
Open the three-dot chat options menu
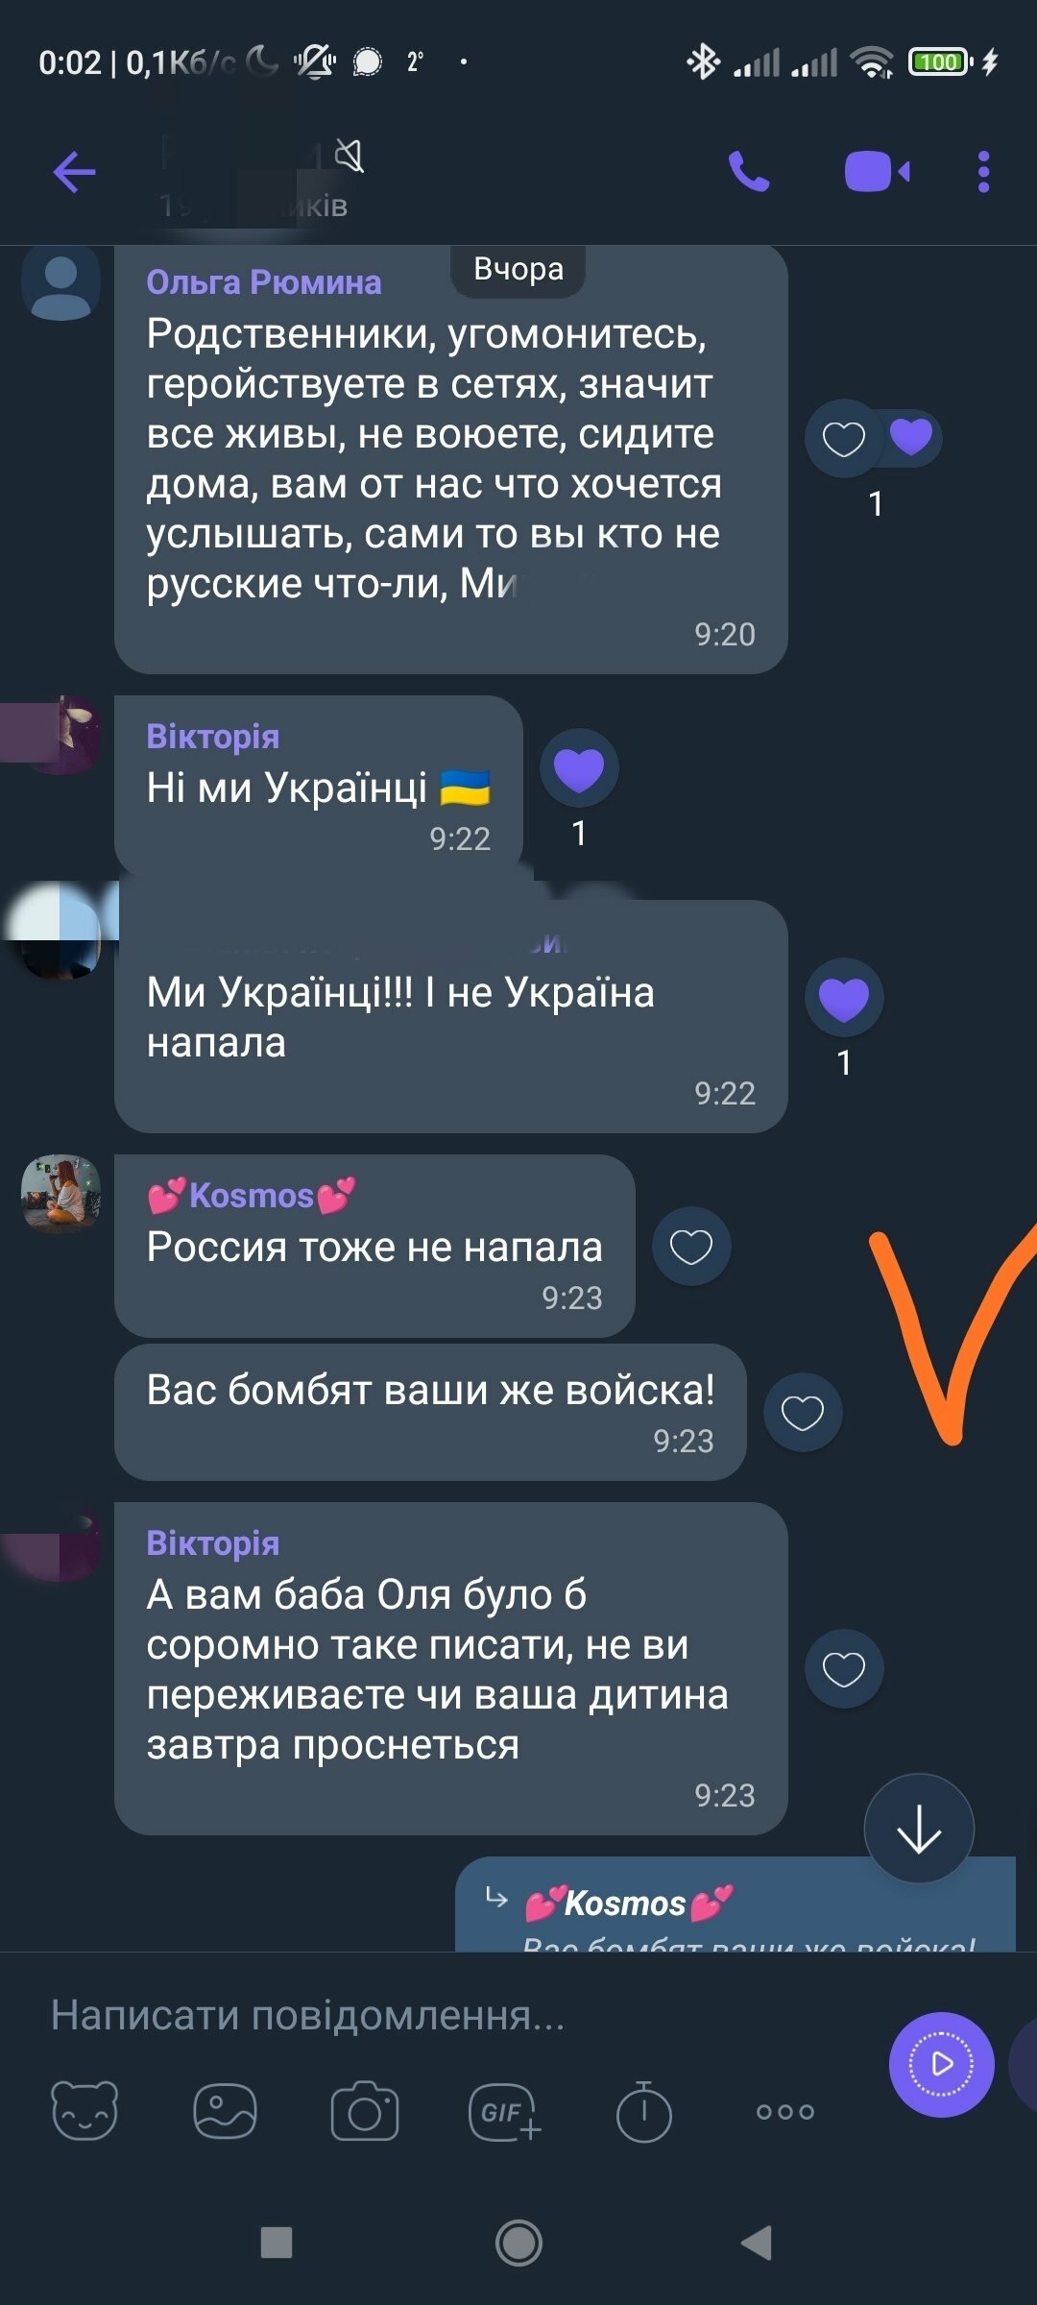[x=983, y=172]
